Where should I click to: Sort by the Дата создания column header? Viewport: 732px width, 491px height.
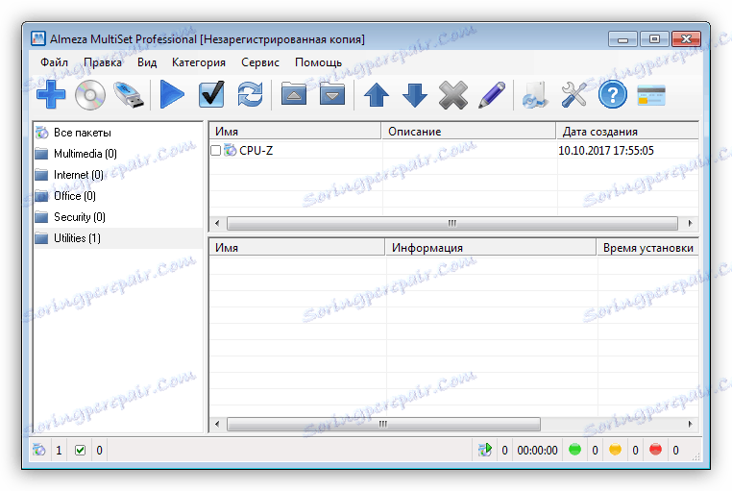coord(627,131)
